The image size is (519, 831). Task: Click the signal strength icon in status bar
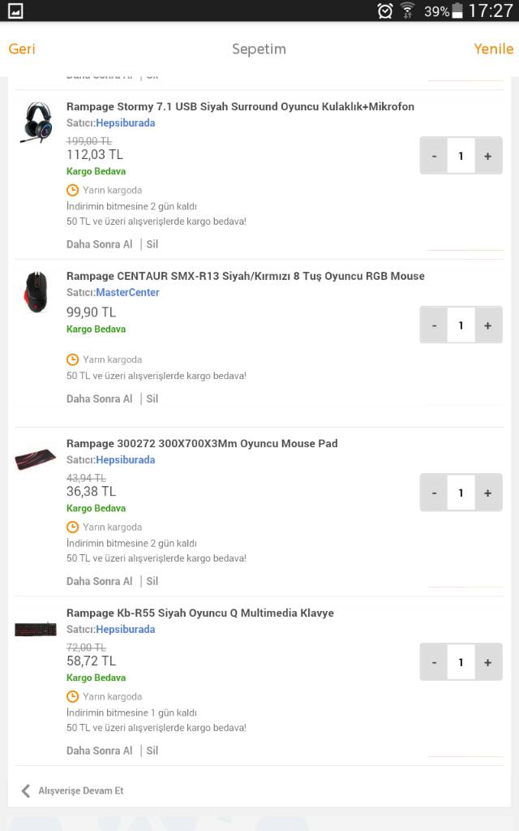[x=408, y=11]
